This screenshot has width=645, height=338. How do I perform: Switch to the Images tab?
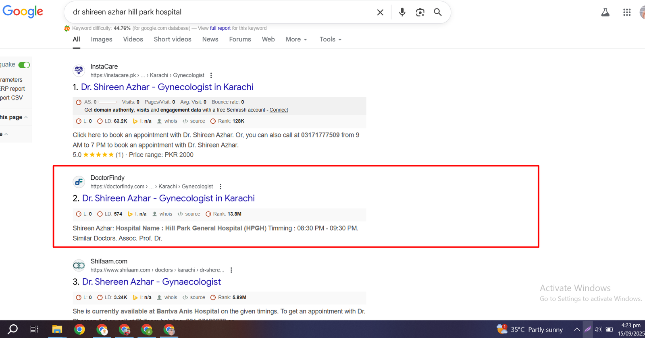pos(102,39)
